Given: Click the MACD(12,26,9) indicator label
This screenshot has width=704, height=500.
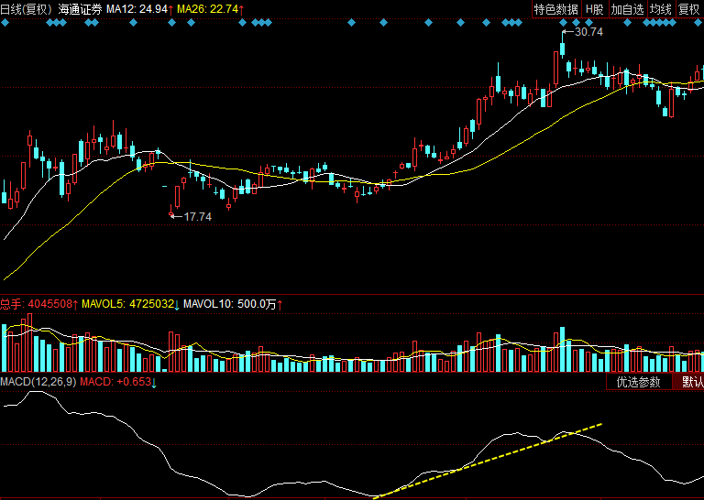Looking at the screenshot, I should (x=38, y=382).
